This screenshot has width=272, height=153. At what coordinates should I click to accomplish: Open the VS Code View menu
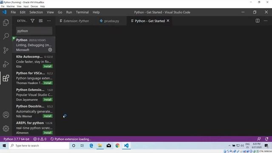50,12
